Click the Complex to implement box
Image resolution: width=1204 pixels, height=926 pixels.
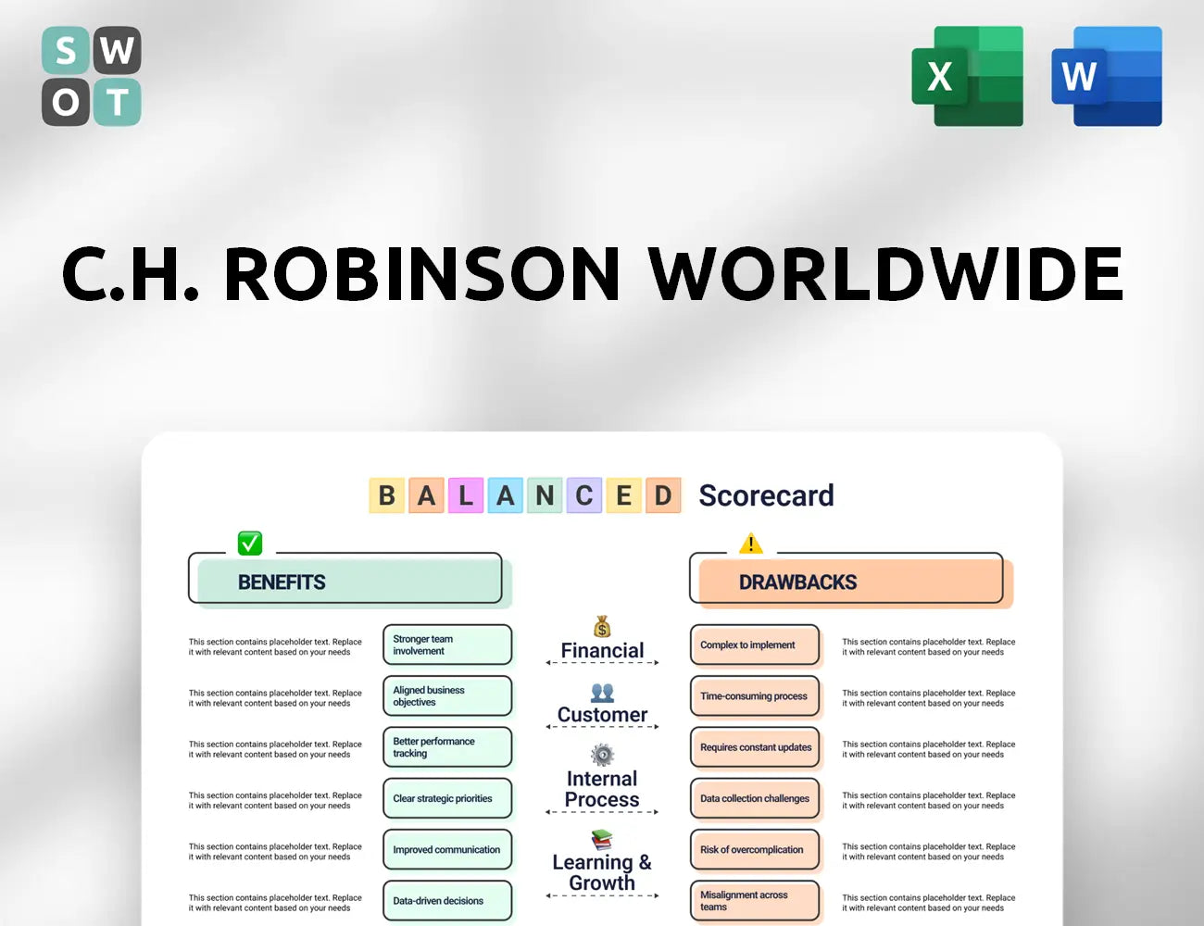pos(755,644)
